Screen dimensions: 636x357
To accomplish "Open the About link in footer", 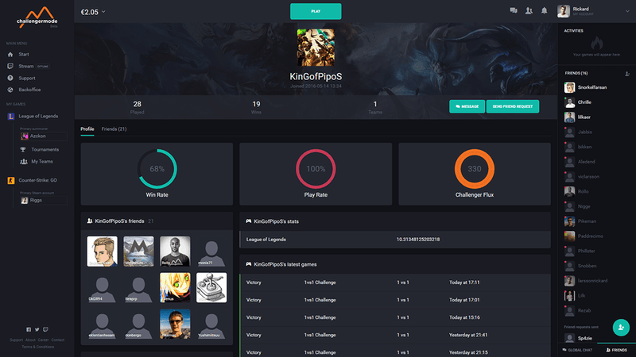I will pyautogui.click(x=30, y=340).
